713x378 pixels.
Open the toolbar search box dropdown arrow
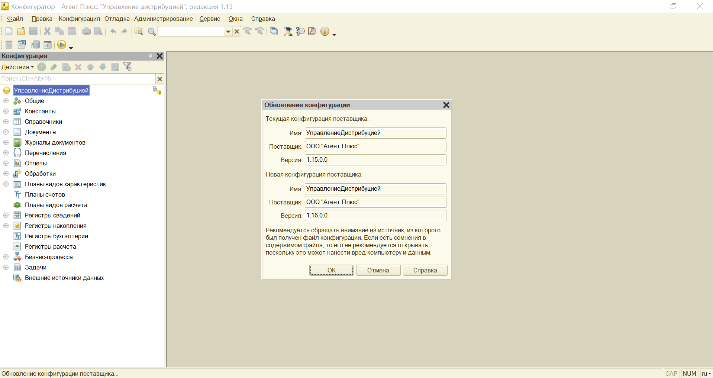pos(228,32)
